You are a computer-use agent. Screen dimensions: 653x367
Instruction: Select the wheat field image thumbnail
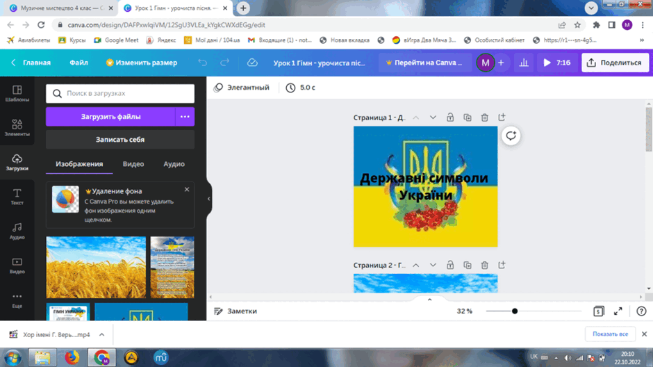tap(96, 267)
